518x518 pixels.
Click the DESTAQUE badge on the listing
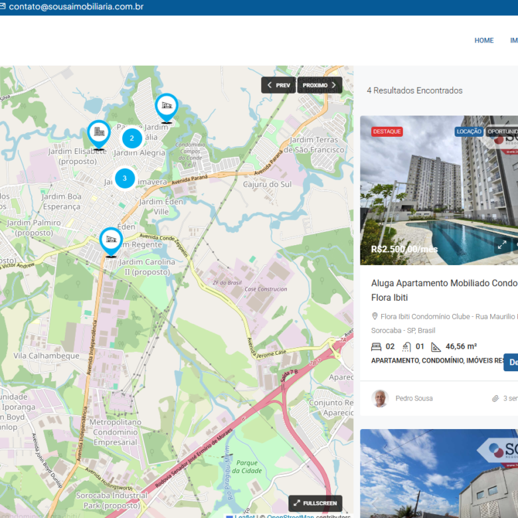(x=387, y=131)
